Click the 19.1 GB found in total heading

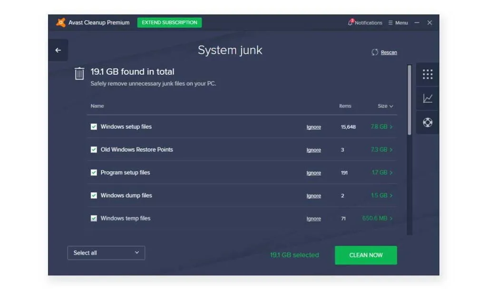pyautogui.click(x=132, y=71)
